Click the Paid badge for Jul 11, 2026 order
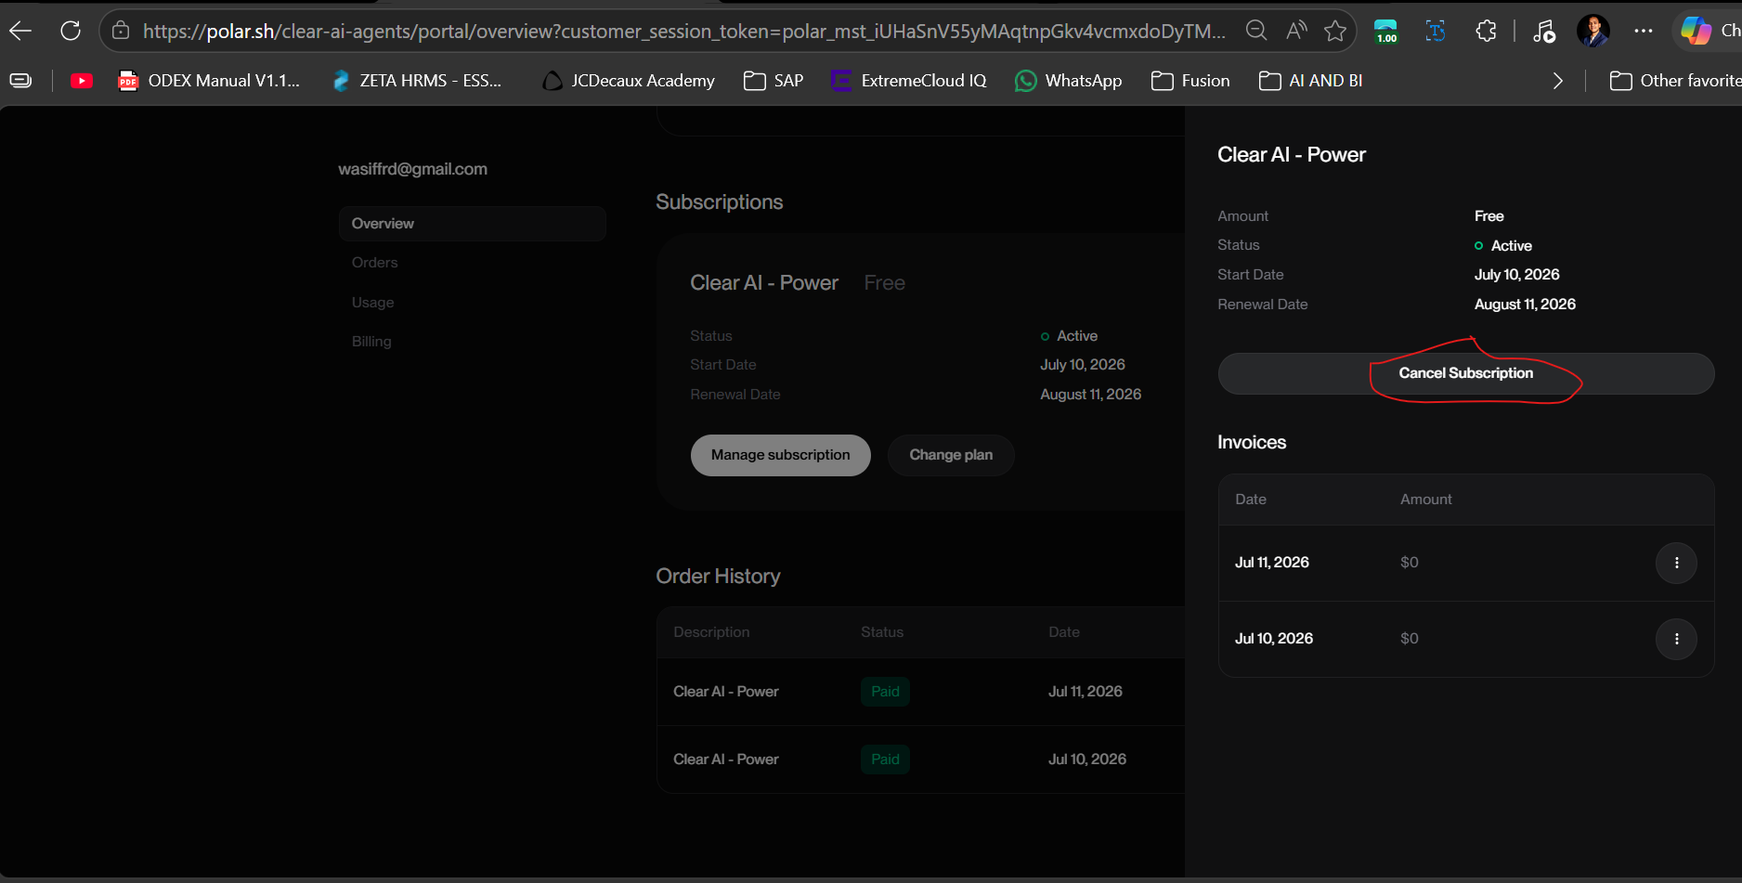This screenshot has width=1742, height=883. click(x=885, y=692)
